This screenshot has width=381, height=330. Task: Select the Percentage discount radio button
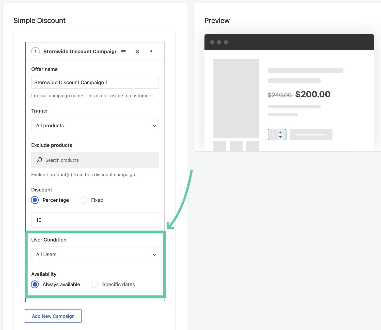[x=35, y=200]
